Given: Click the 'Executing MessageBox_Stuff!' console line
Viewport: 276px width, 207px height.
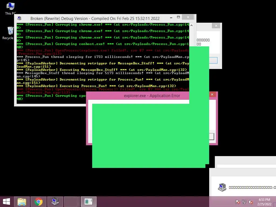Looking at the screenshot, I should pyautogui.click(x=102, y=70).
